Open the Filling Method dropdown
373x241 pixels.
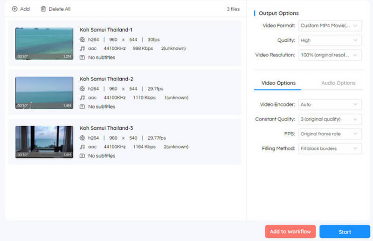click(x=330, y=148)
